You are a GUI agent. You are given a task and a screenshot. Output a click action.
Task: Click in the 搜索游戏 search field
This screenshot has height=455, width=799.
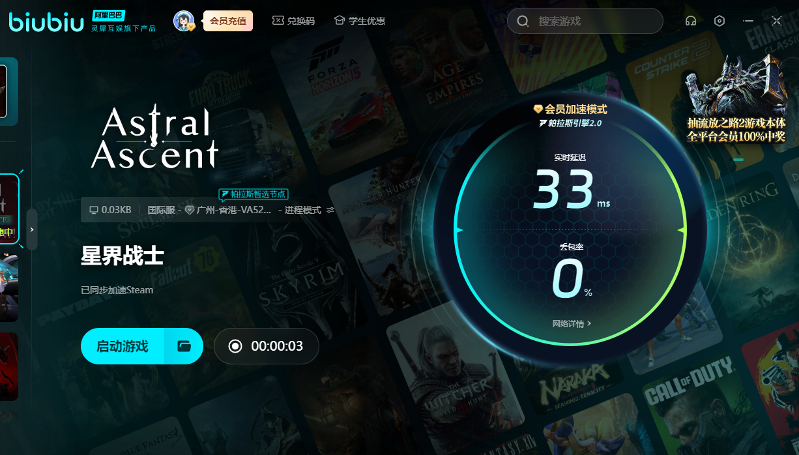pos(593,21)
